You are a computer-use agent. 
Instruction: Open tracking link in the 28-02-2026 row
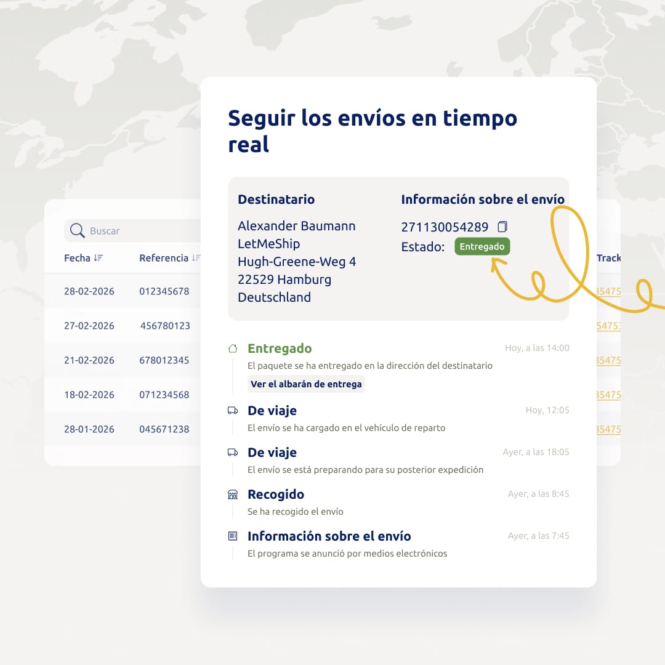[608, 291]
